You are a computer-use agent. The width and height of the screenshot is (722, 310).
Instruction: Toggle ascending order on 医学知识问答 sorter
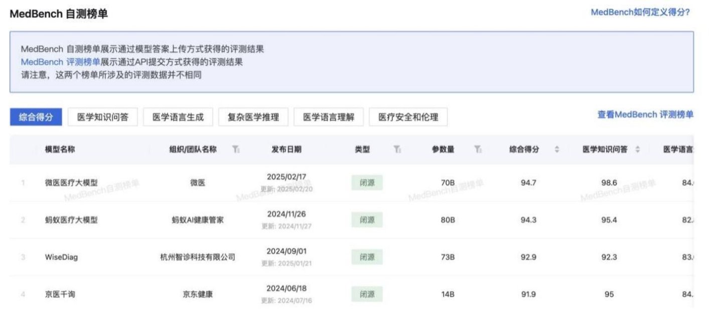tap(638, 146)
